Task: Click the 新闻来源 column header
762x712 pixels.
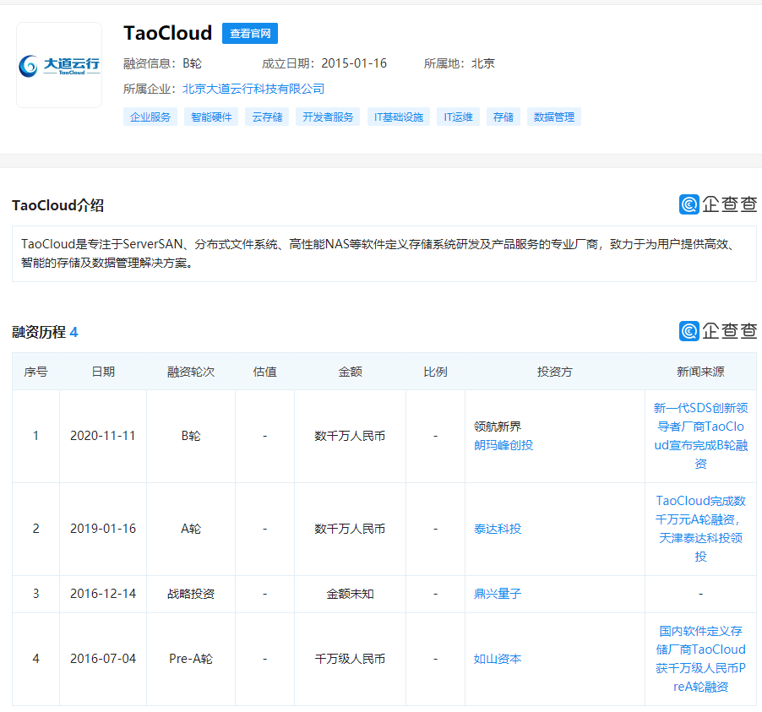Action: [701, 372]
